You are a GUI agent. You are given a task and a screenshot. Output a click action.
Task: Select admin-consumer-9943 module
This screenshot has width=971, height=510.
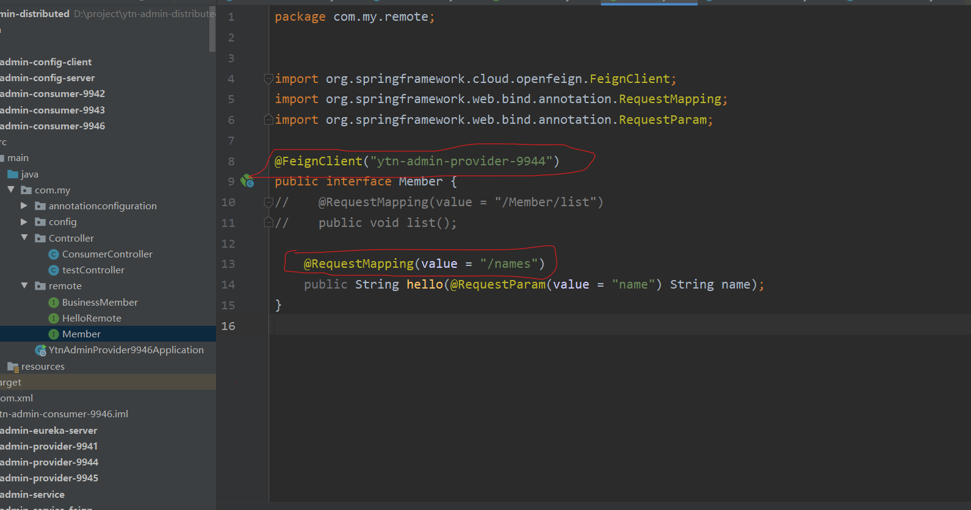[x=52, y=110]
